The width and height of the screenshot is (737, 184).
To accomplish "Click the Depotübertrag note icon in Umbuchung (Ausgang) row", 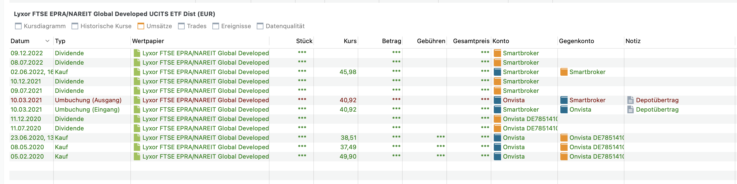I will coord(630,100).
